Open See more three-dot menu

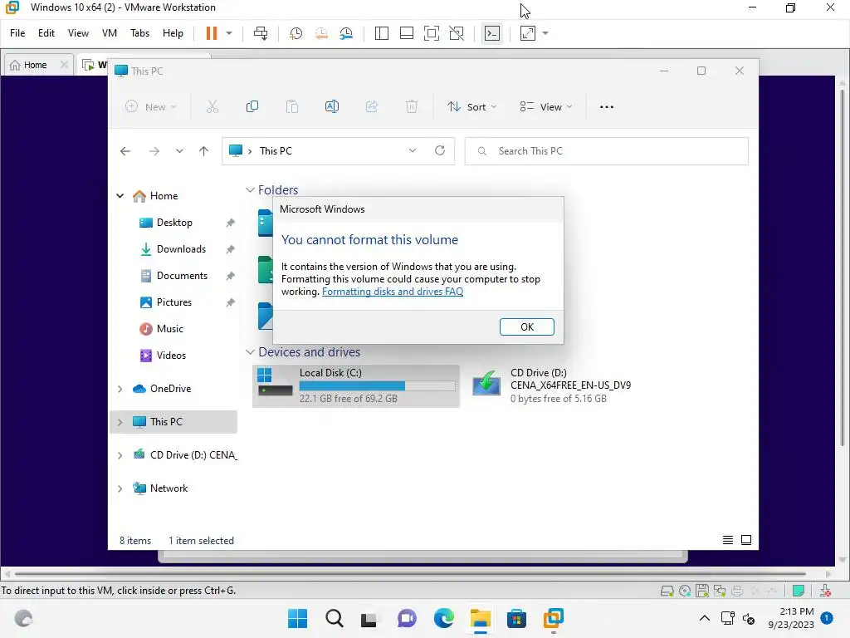(x=607, y=107)
